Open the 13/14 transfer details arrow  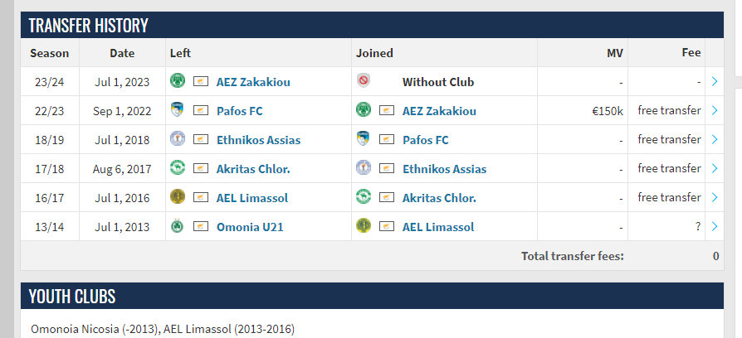(x=715, y=226)
